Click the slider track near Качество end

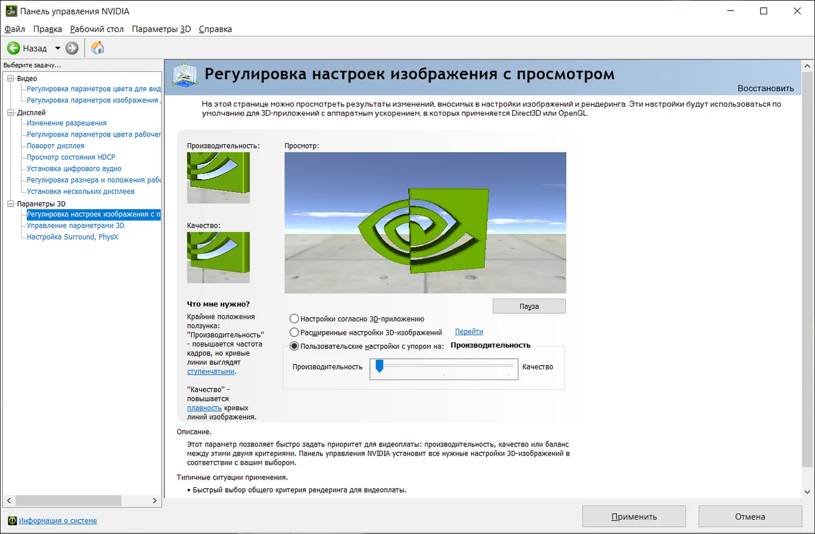[x=508, y=365]
